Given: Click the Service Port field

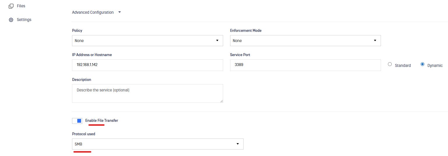Looking at the screenshot, I should coord(305,65).
